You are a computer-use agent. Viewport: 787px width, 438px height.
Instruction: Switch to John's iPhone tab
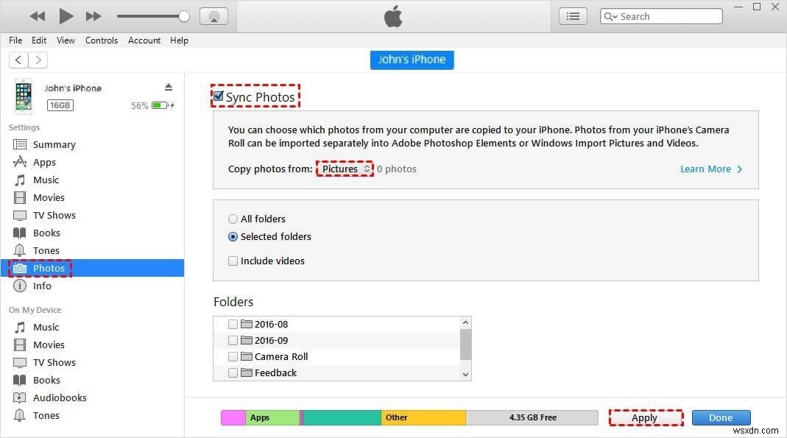pyautogui.click(x=412, y=60)
